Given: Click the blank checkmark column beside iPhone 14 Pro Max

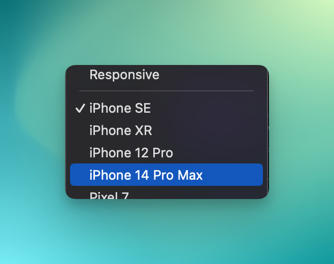Looking at the screenshot, I should pyautogui.click(x=80, y=175).
